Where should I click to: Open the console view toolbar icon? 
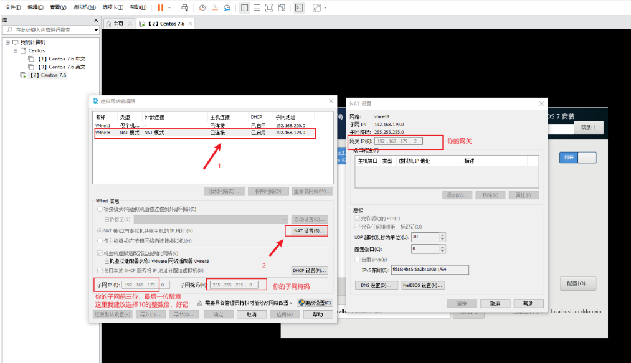pyautogui.click(x=299, y=7)
